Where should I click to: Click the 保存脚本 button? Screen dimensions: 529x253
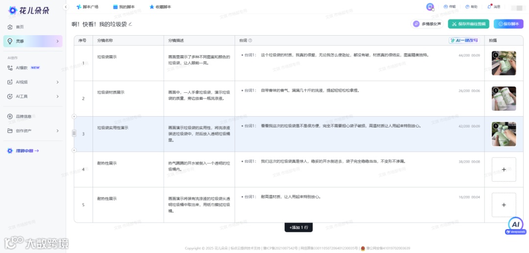click(x=508, y=24)
